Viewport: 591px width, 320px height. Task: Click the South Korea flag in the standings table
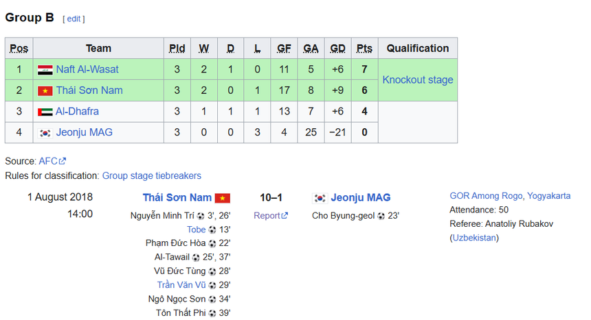(x=45, y=133)
